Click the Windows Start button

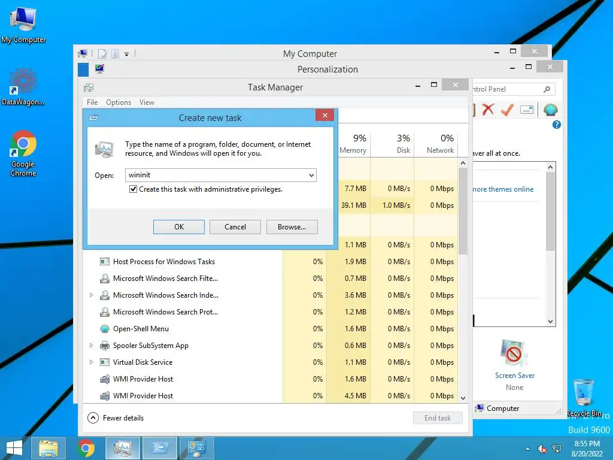(14, 448)
